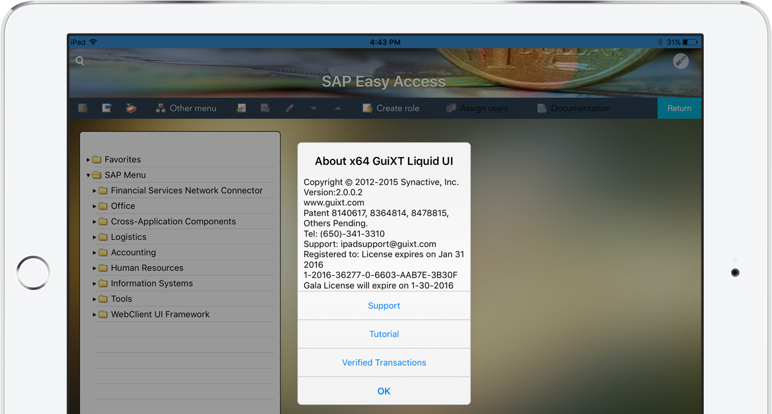Click the SAP Easy Access title
Image resolution: width=772 pixels, height=414 pixels.
coord(384,82)
